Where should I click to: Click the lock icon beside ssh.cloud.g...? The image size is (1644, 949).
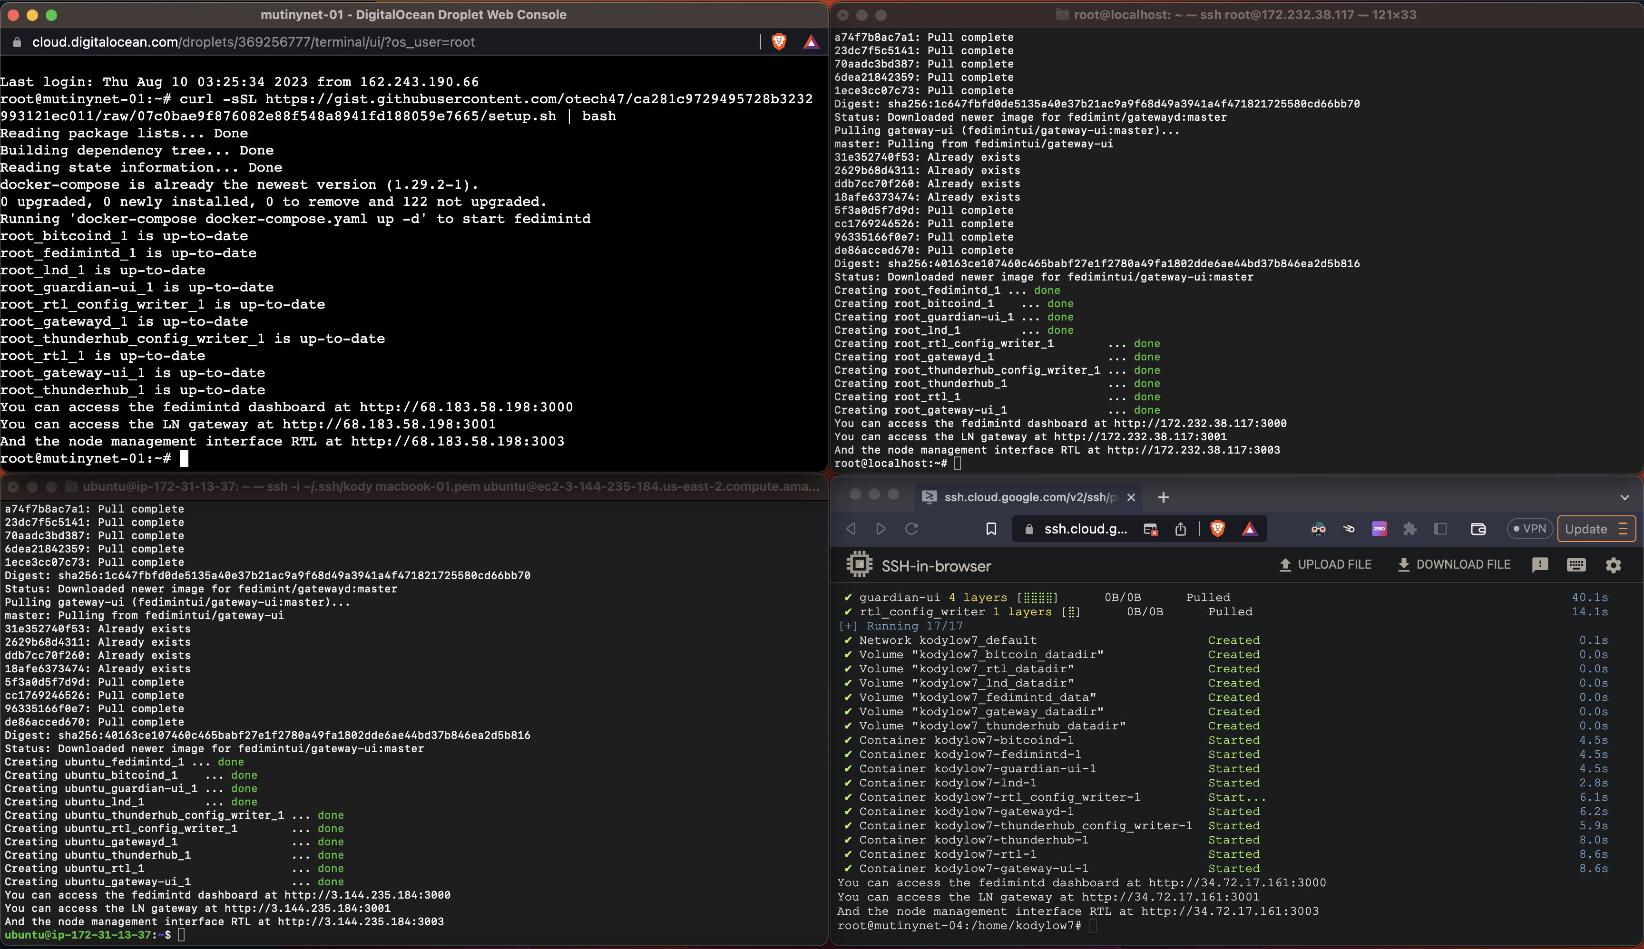(x=1029, y=529)
